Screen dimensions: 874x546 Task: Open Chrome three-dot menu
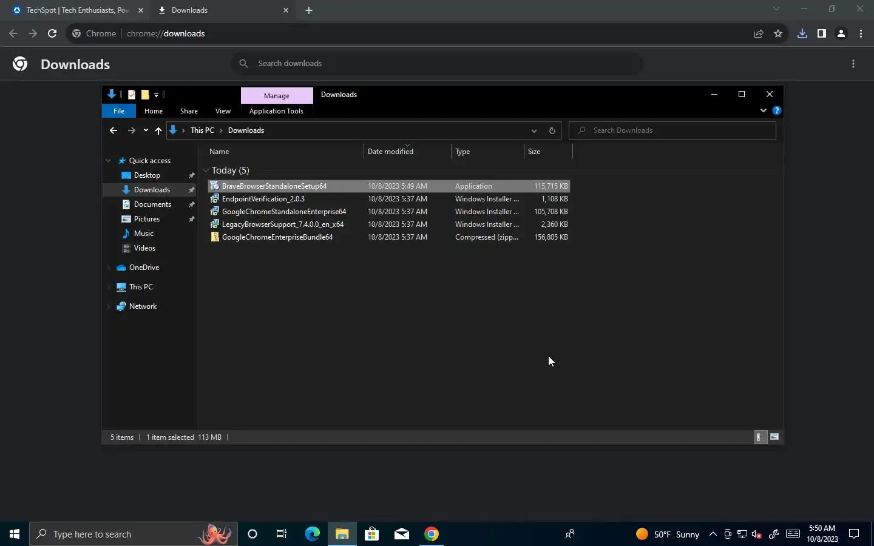861,33
